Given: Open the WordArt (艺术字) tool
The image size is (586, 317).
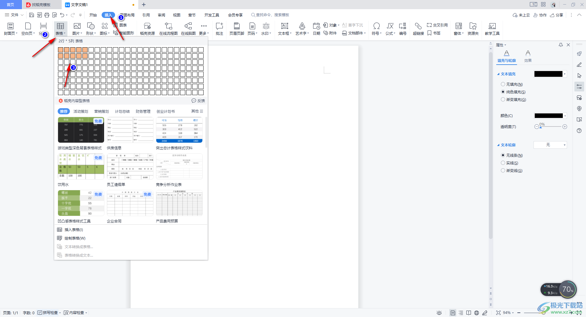Looking at the screenshot, I should tap(302, 29).
